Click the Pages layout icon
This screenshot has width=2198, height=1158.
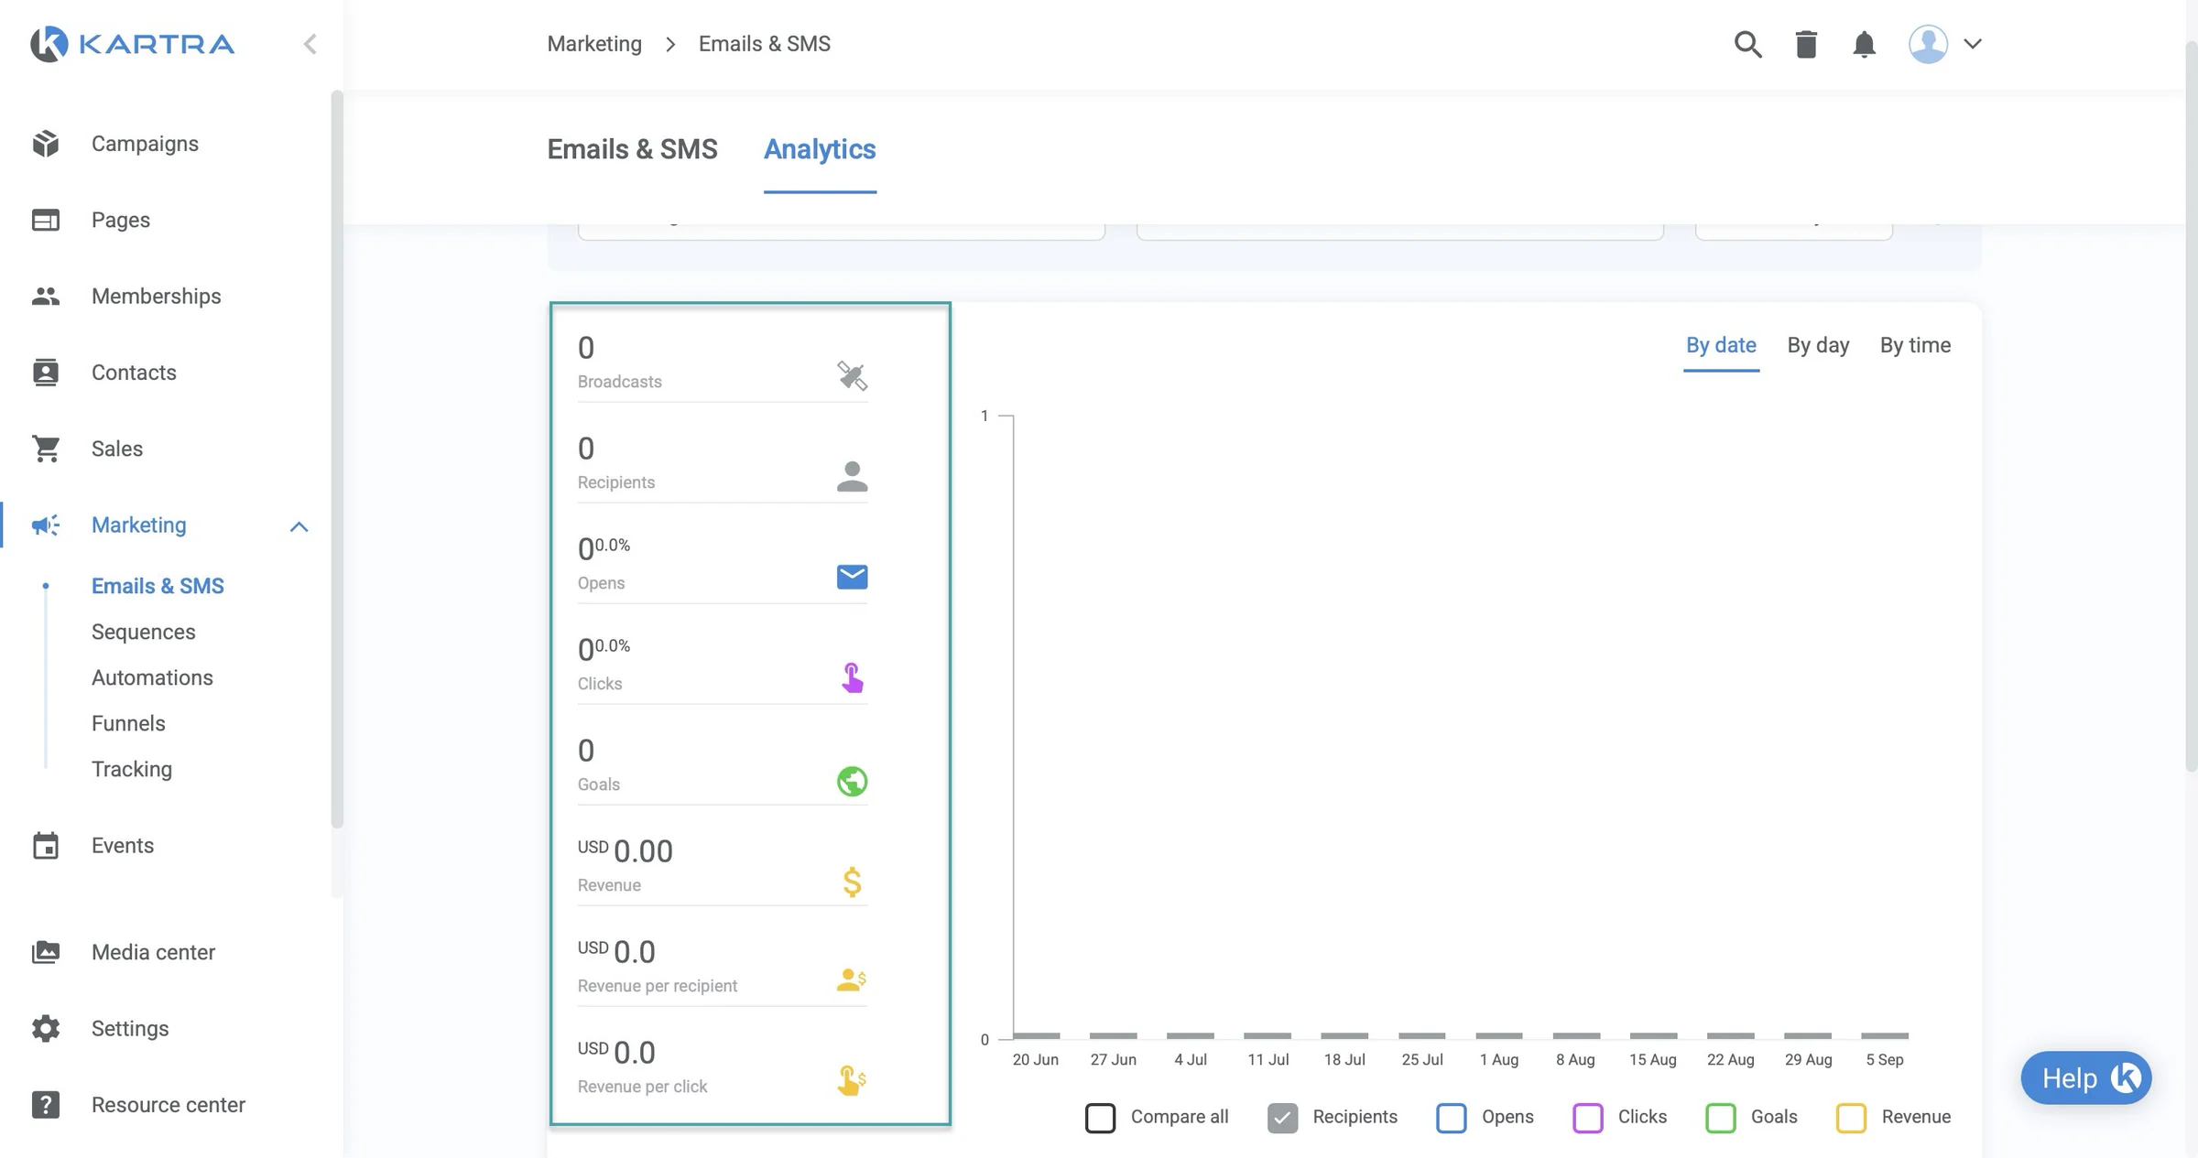pyautogui.click(x=45, y=220)
